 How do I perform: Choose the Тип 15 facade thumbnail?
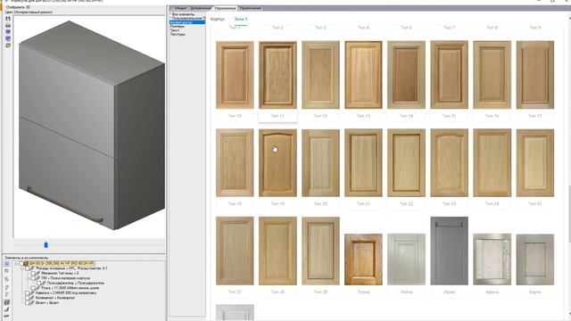449,75
